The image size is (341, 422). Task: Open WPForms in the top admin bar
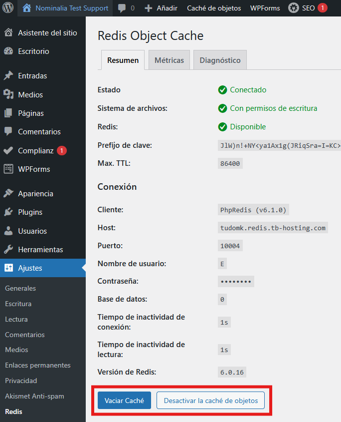[x=265, y=8]
